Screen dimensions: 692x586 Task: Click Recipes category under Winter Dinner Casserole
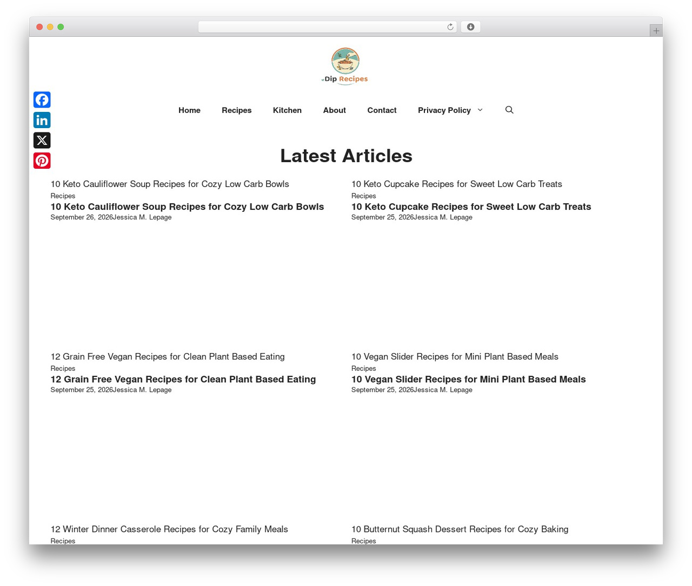[63, 541]
